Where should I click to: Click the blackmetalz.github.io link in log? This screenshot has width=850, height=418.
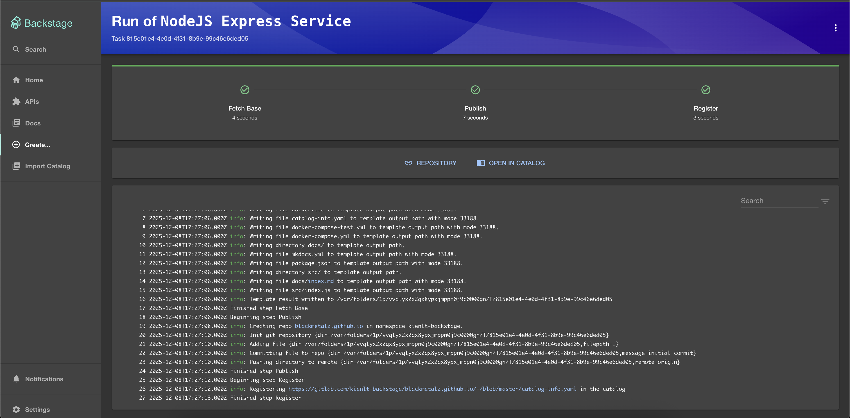click(329, 326)
